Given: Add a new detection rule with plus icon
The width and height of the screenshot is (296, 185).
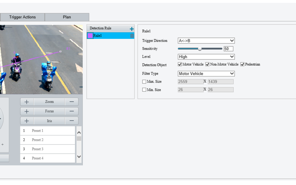Looking at the screenshot, I should (132, 29).
